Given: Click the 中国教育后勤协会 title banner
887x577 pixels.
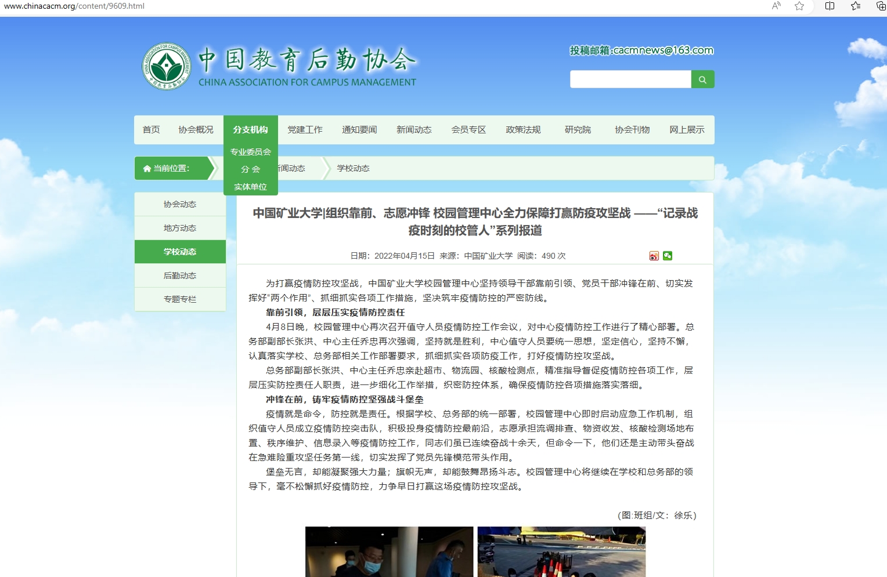Looking at the screenshot, I should pos(308,66).
